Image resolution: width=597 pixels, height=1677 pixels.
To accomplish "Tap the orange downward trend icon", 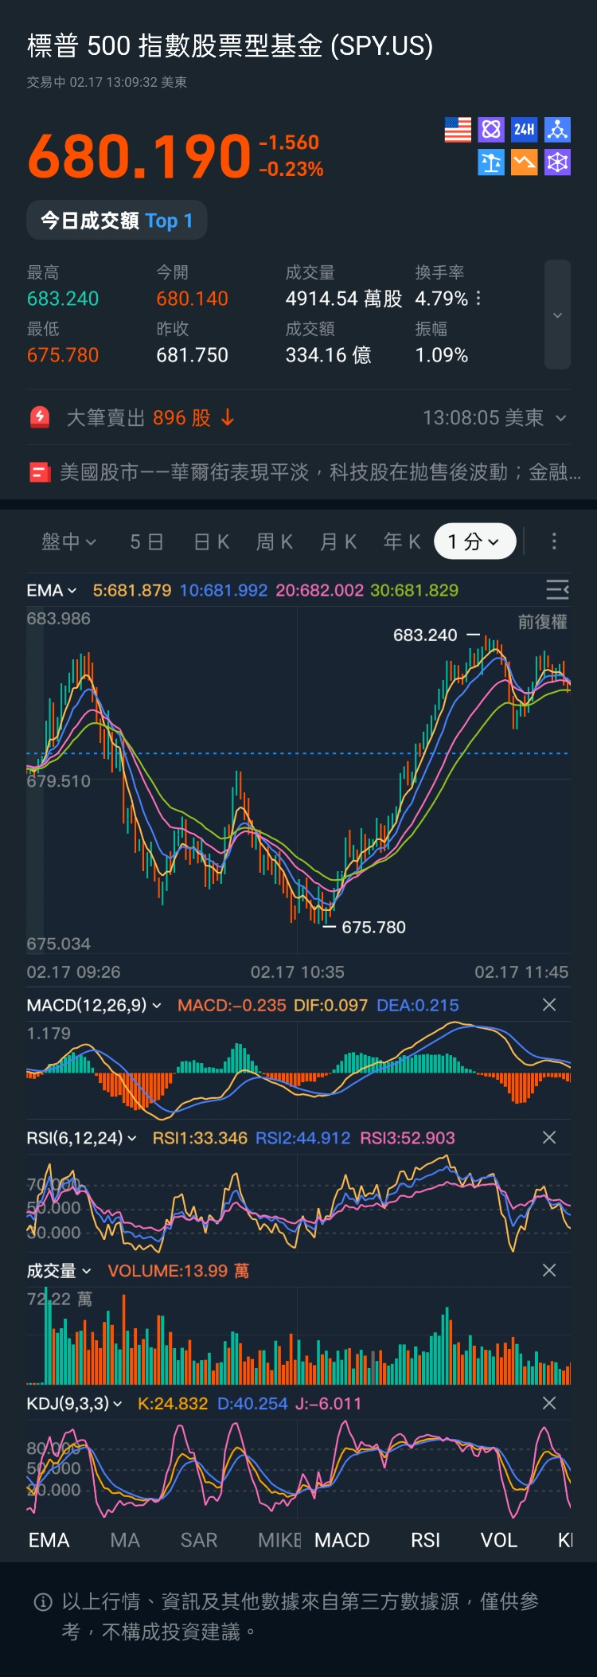I will click(x=524, y=162).
